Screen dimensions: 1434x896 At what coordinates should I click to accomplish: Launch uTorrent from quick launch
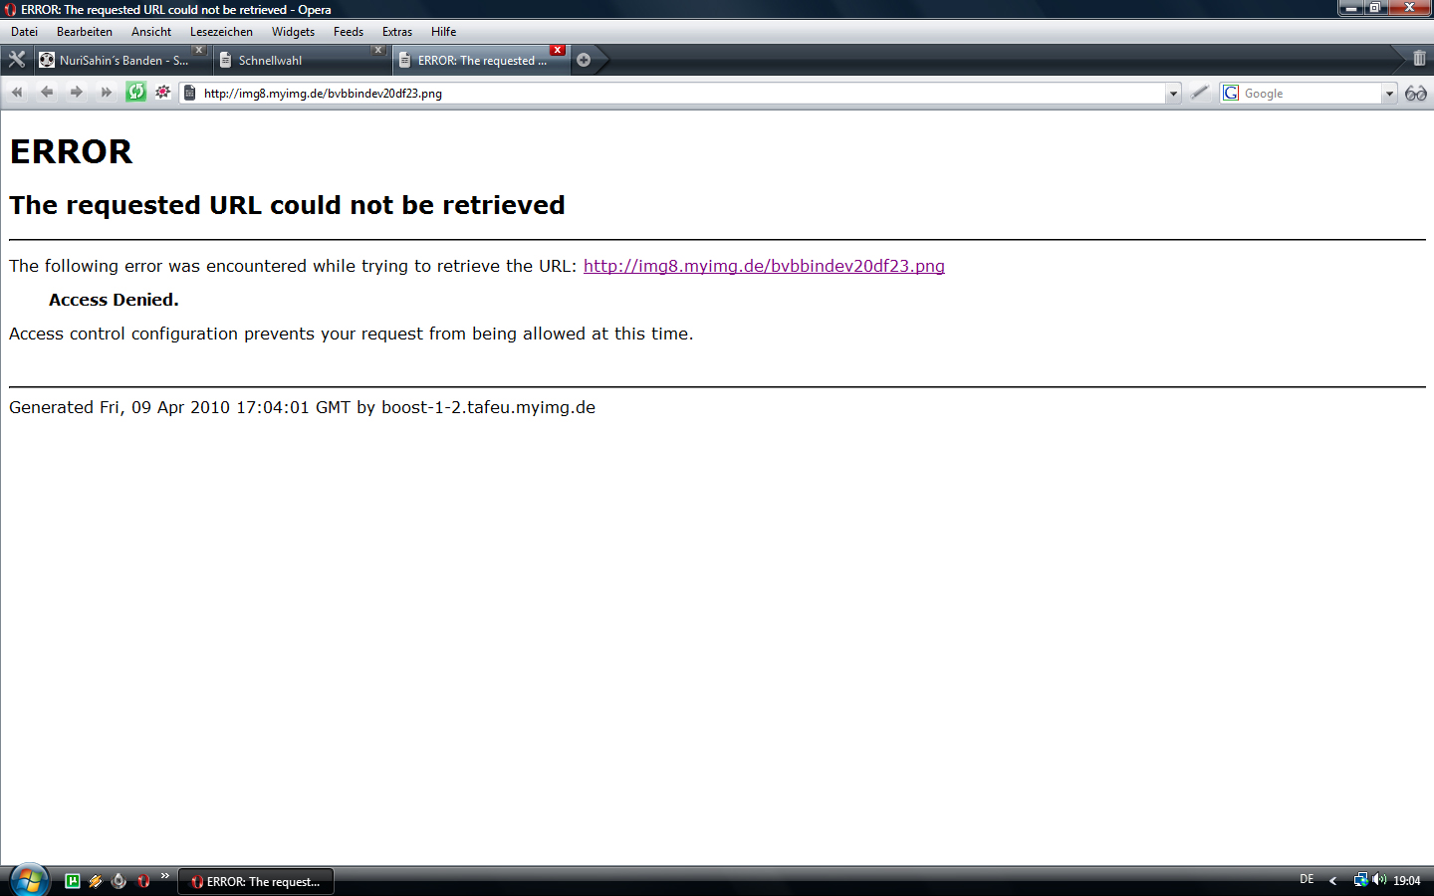tap(73, 880)
